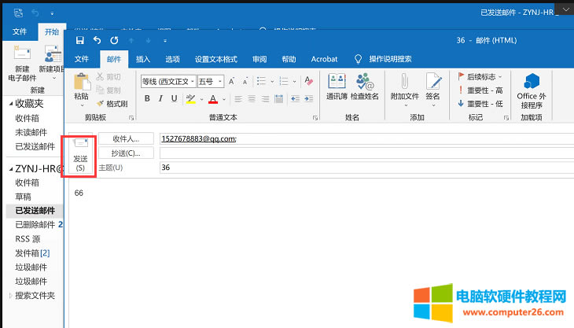
Task: Toggle Italic formatting
Action: click(x=160, y=98)
